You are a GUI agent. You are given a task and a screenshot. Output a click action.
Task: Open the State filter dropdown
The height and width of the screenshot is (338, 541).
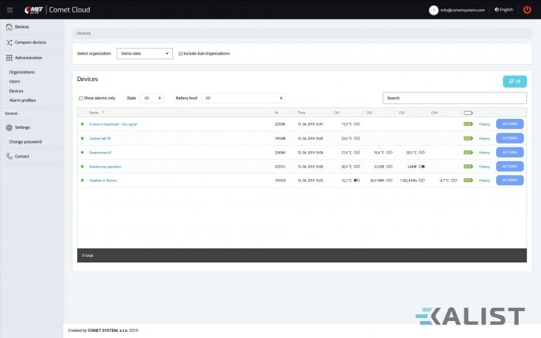click(x=152, y=98)
